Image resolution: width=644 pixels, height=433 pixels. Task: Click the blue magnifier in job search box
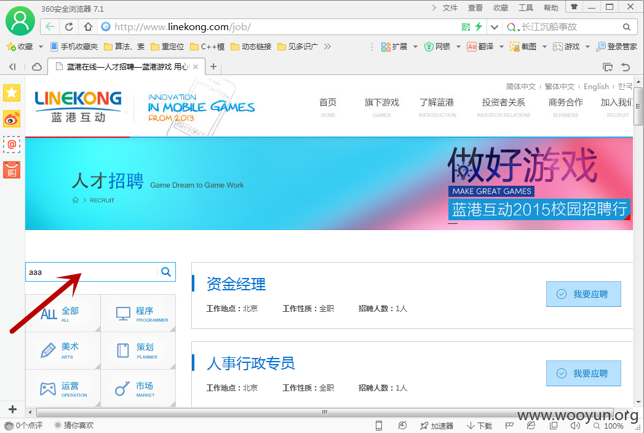(x=166, y=272)
